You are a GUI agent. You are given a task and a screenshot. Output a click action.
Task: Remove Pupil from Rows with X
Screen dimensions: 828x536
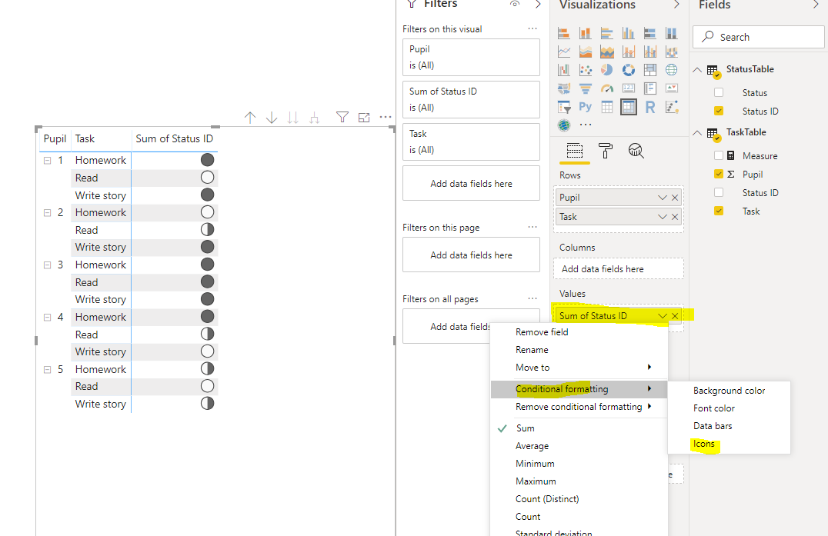tap(675, 198)
